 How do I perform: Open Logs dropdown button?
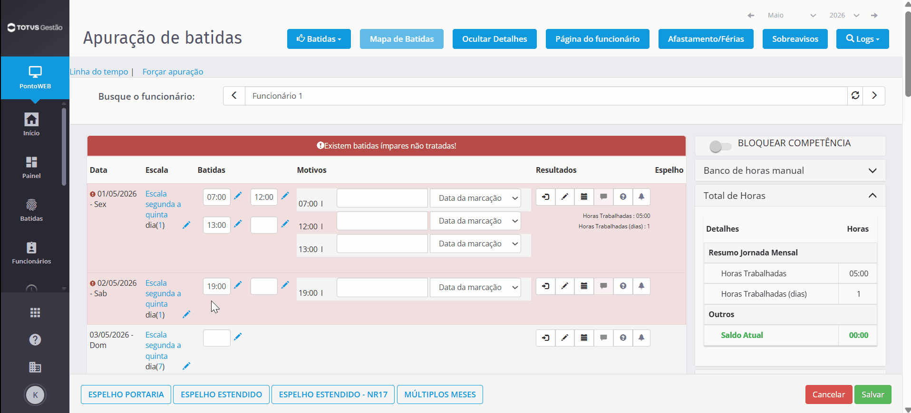click(x=863, y=39)
